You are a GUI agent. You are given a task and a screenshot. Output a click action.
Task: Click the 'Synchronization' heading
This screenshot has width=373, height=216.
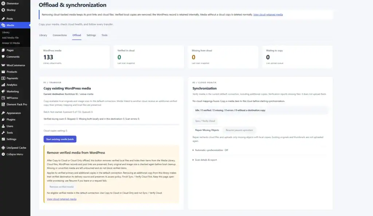(x=205, y=88)
